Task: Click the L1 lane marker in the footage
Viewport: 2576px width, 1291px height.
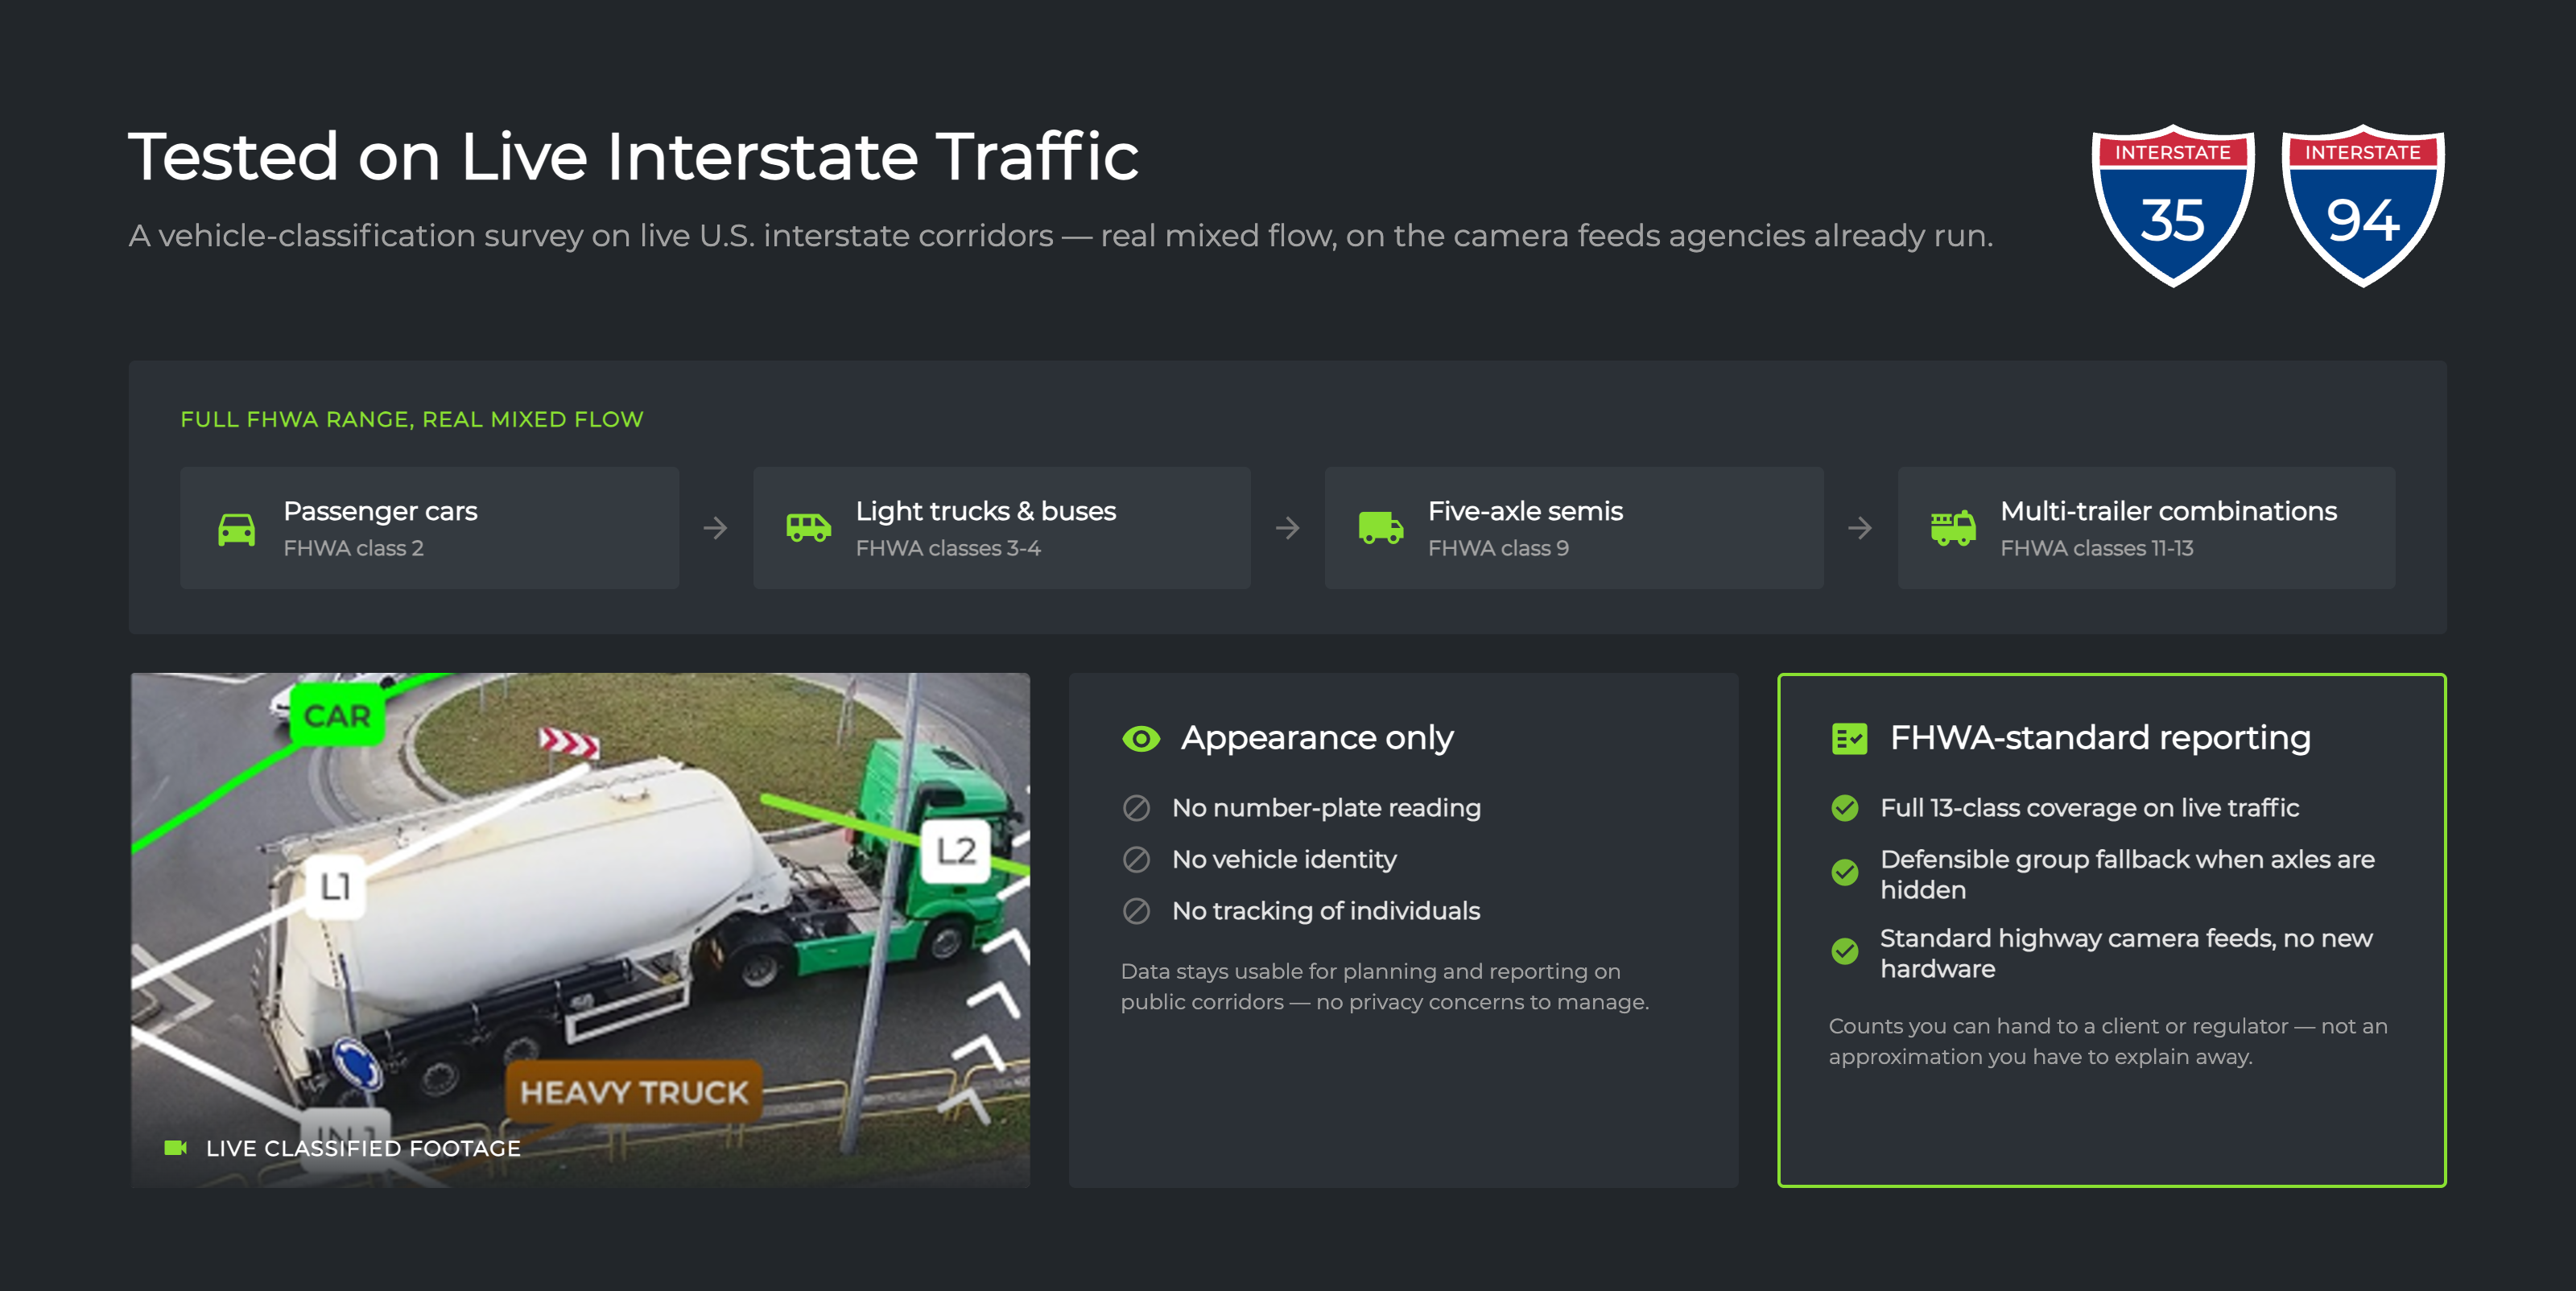Action: 335,886
